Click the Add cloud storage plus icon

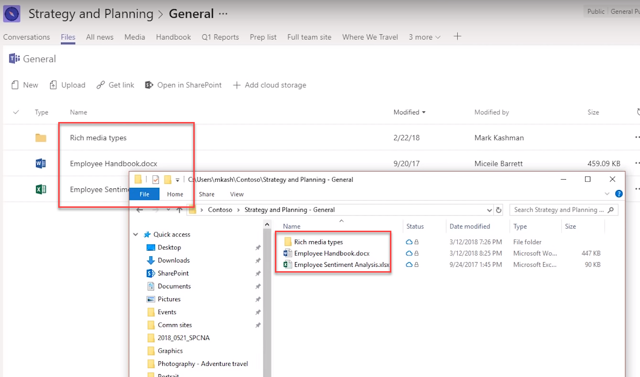237,85
